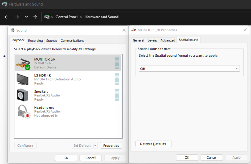Click the forward arrow navigation button

click(17, 17)
